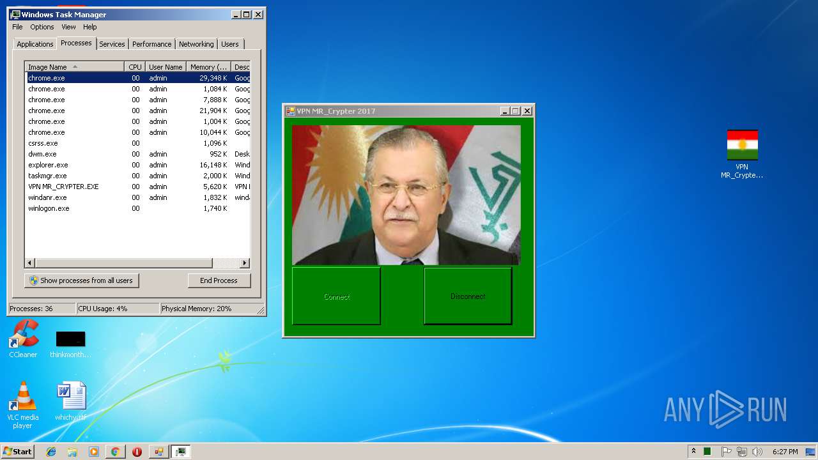Show hidden system tray icons

(x=693, y=452)
